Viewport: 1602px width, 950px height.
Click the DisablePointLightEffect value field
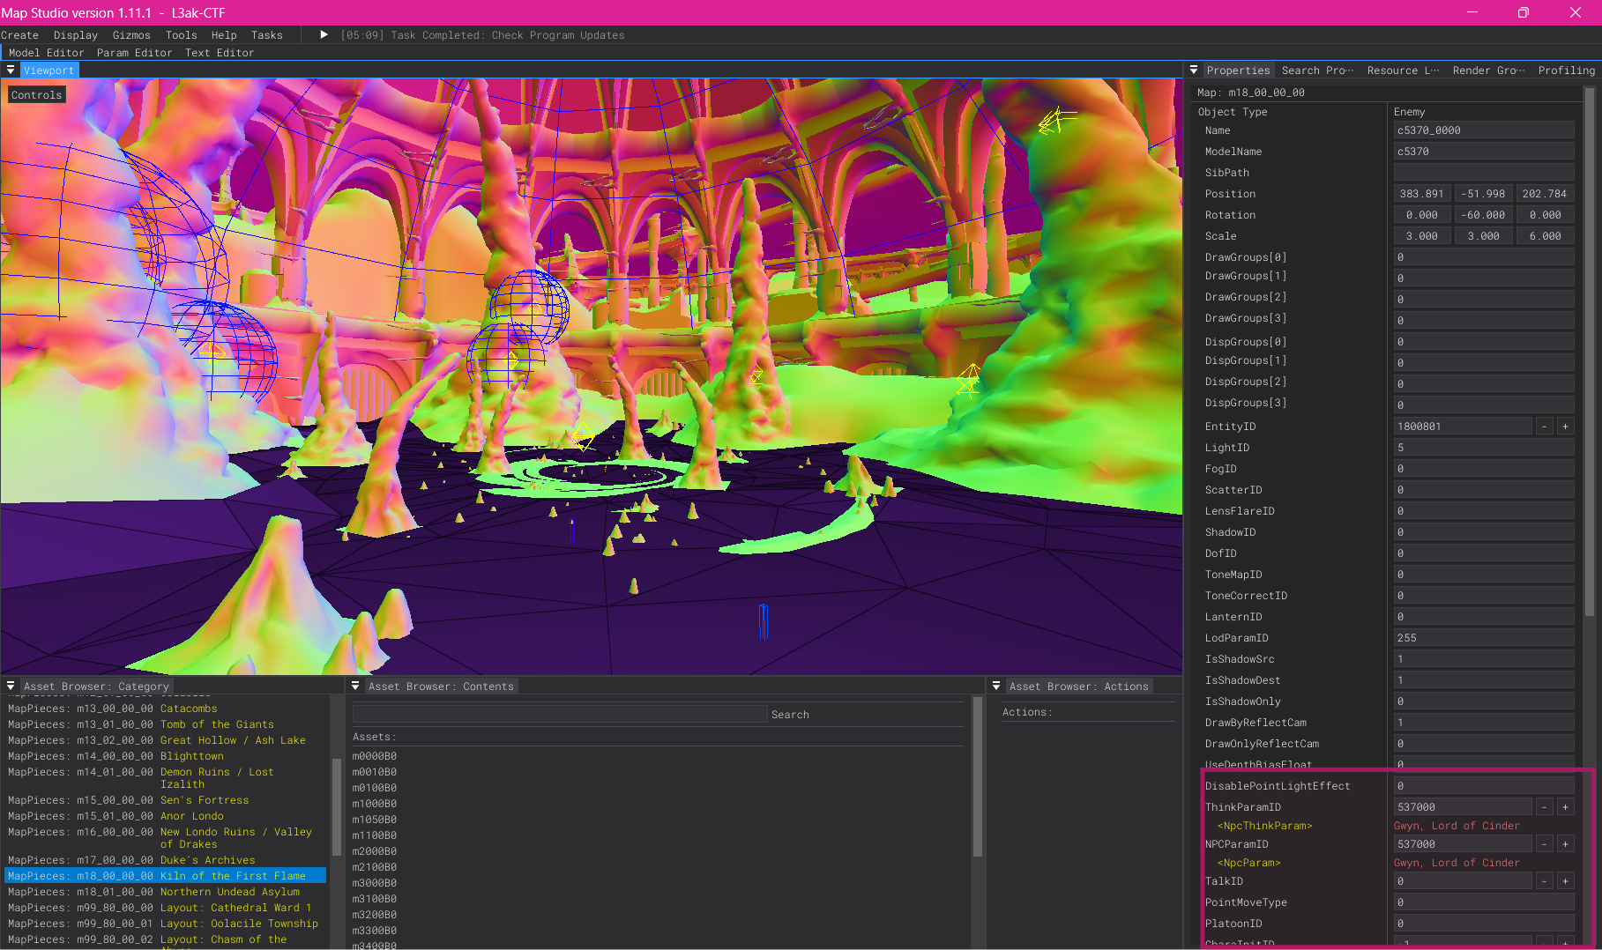coord(1484,786)
